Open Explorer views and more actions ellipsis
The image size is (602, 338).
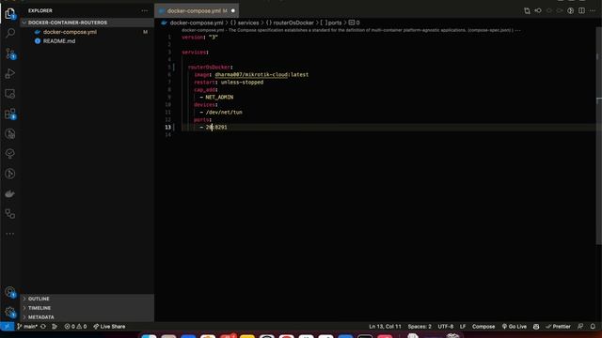[144, 10]
